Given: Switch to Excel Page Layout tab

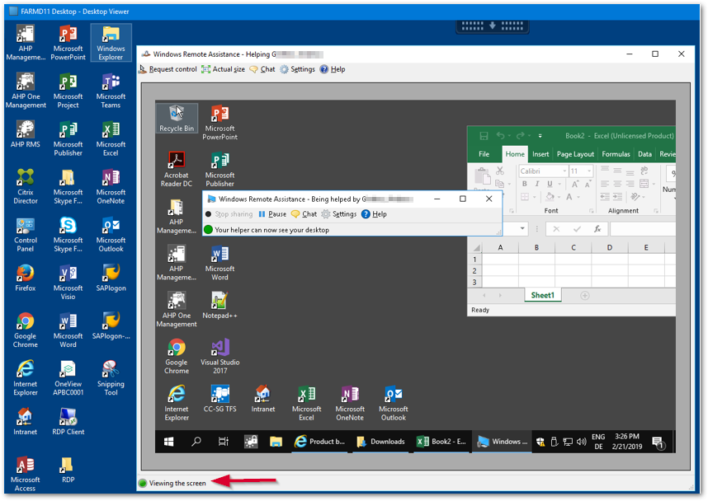Looking at the screenshot, I should click(575, 154).
